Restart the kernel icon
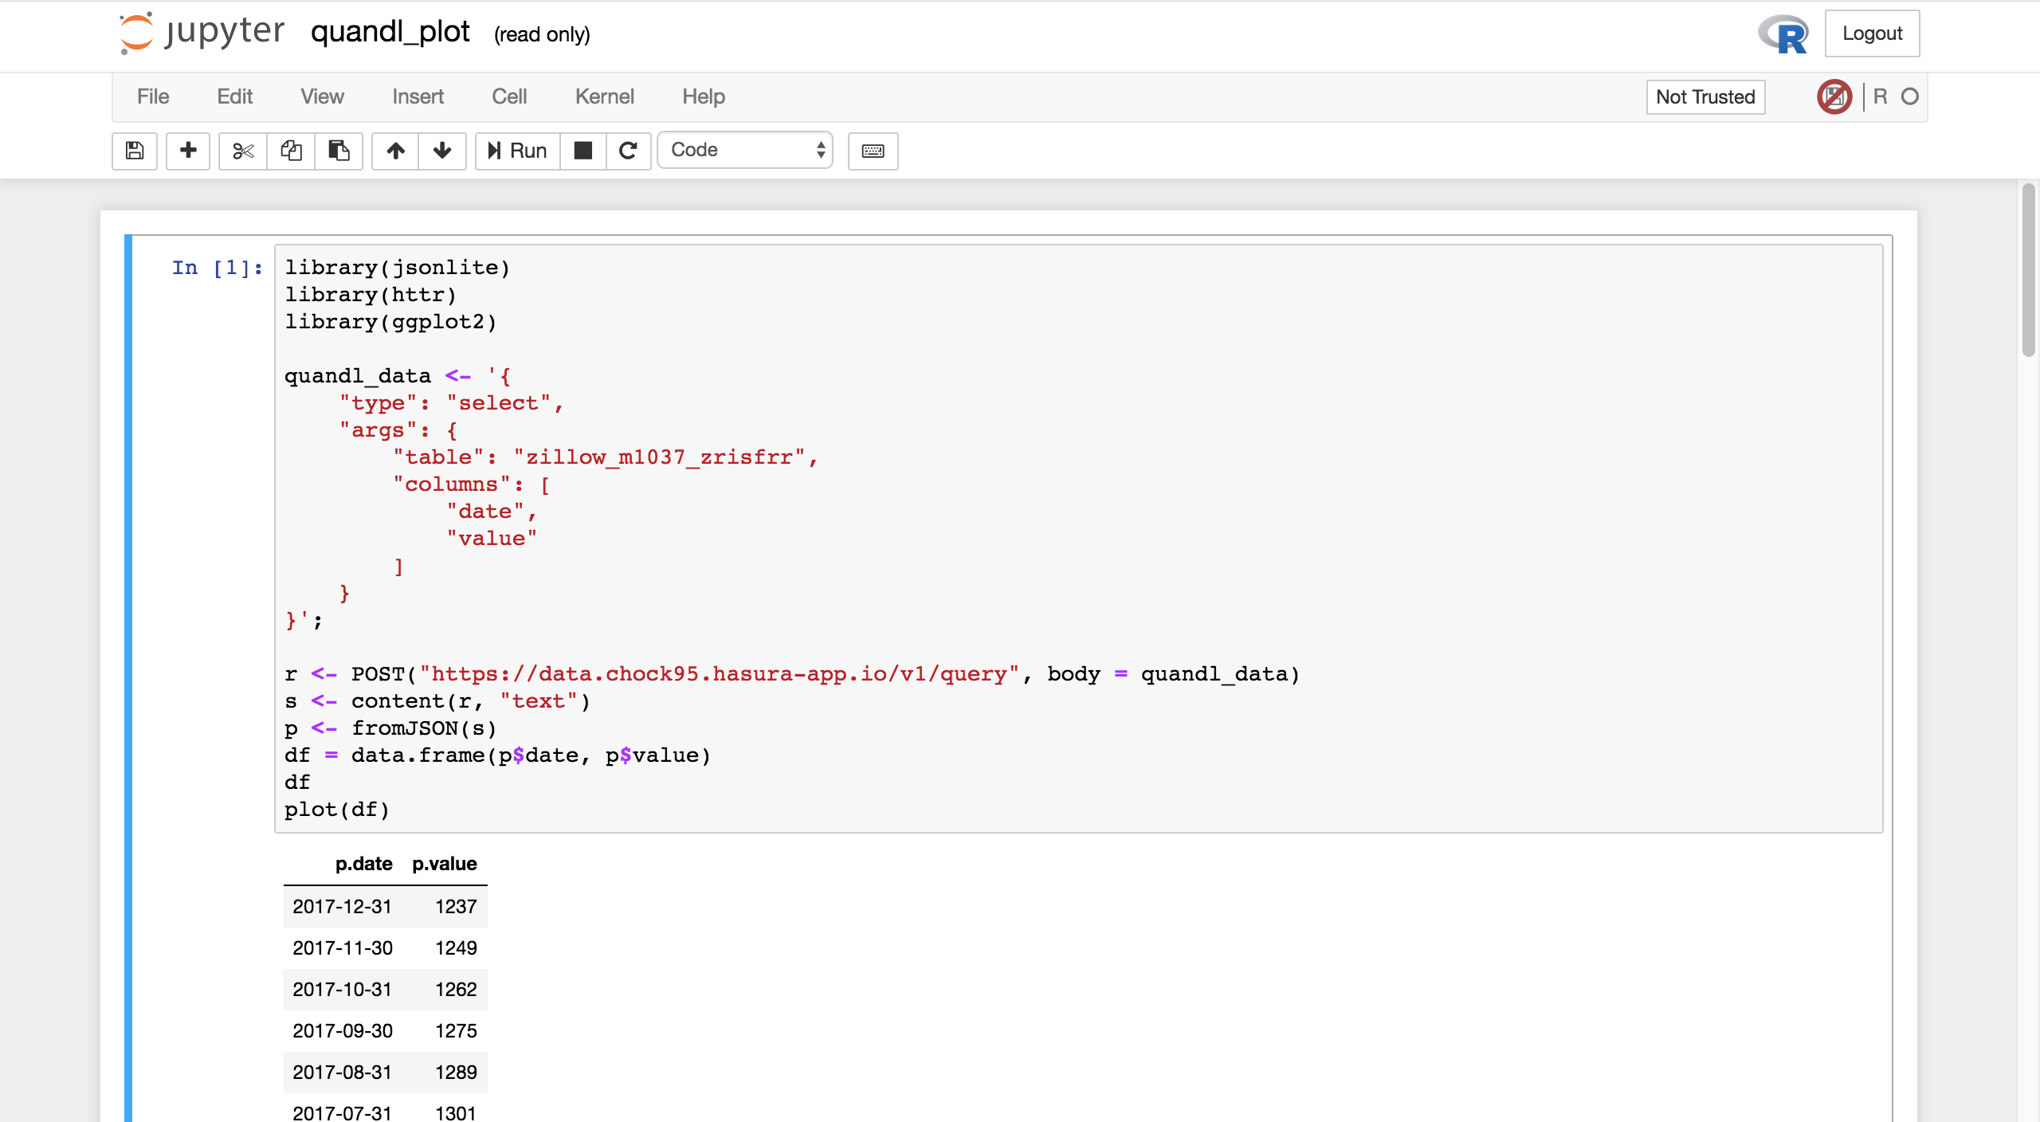 pyautogui.click(x=628, y=151)
